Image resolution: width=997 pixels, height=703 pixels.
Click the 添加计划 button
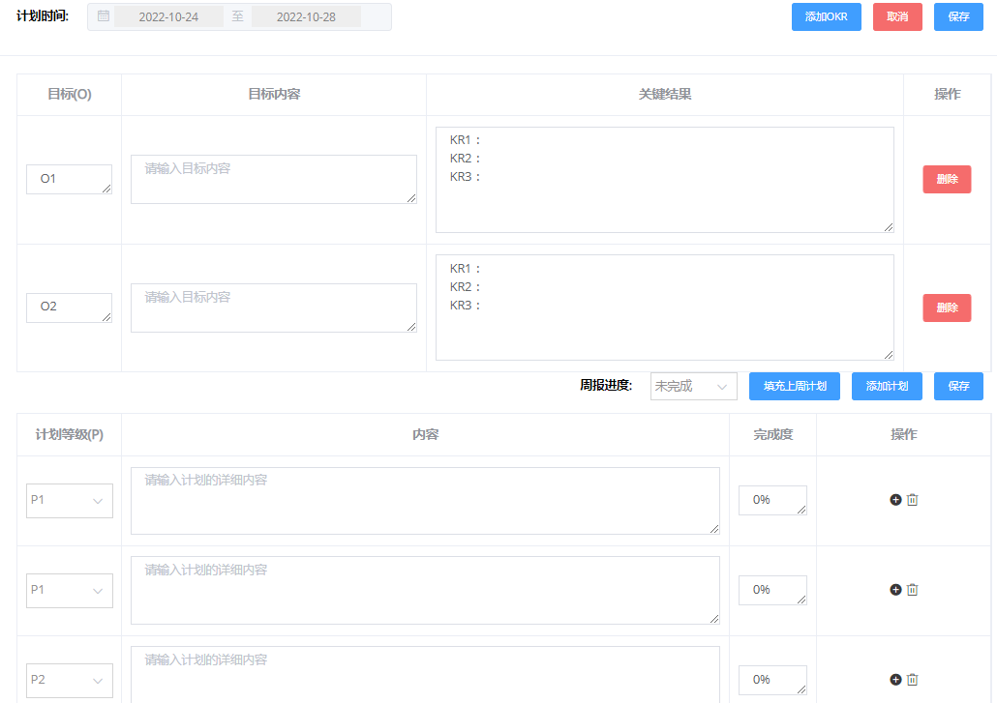pyautogui.click(x=887, y=386)
